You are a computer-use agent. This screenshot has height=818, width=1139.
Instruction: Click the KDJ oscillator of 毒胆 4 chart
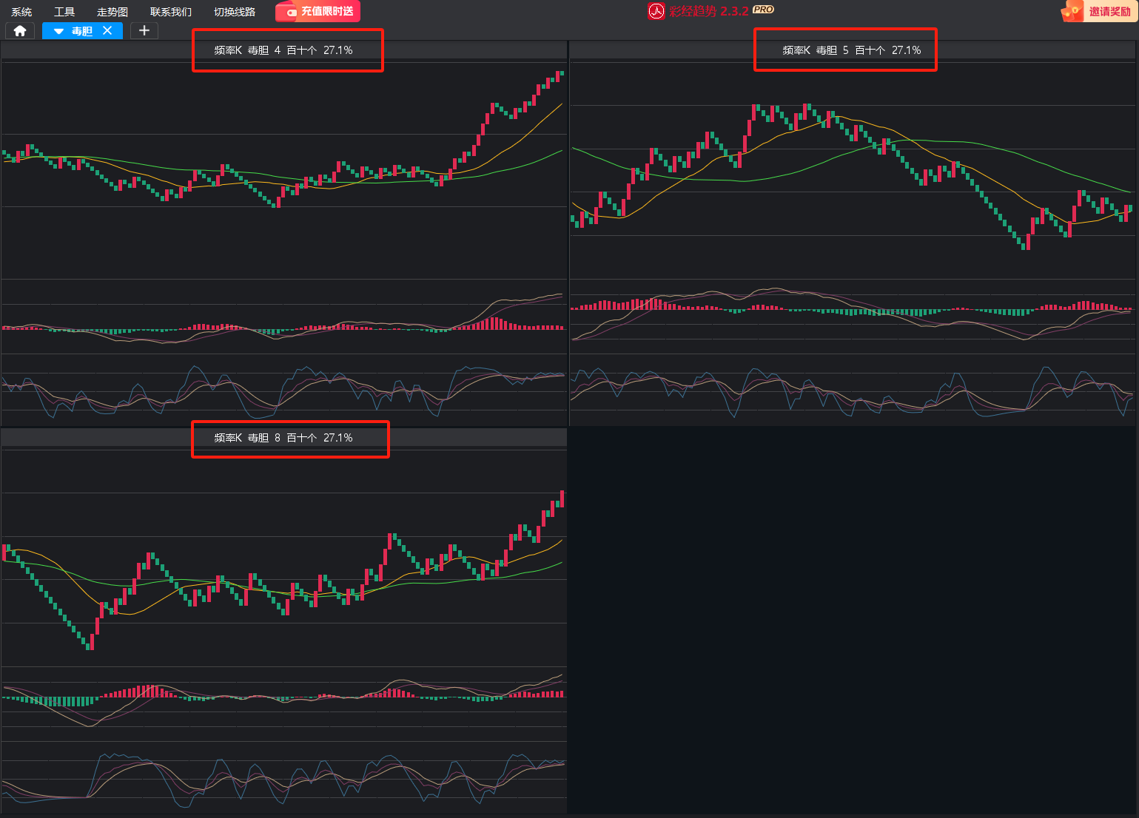(x=283, y=390)
